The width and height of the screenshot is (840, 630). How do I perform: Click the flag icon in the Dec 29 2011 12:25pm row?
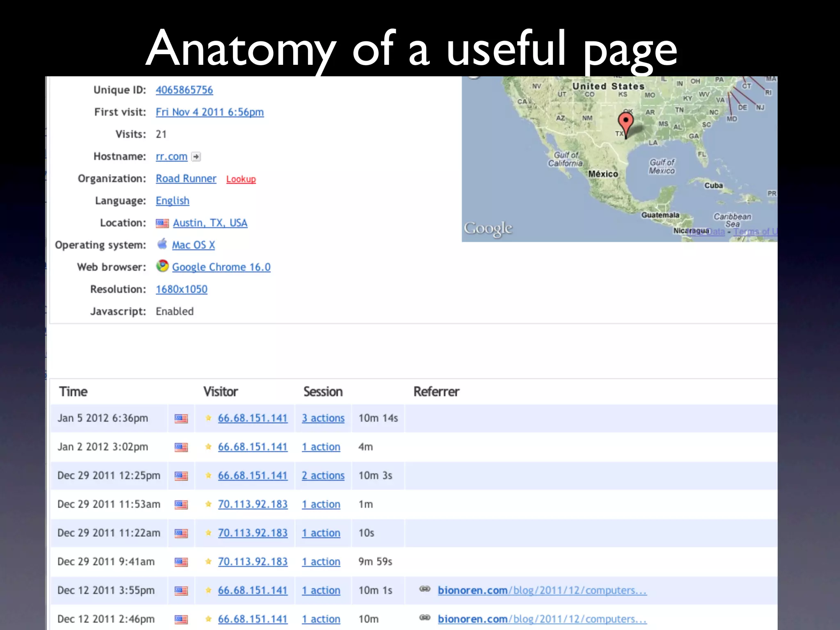(181, 476)
